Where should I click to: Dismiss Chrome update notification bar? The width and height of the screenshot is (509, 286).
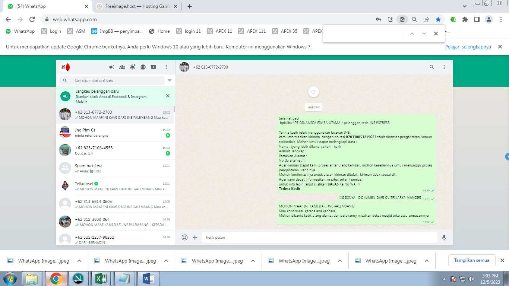coord(500,47)
